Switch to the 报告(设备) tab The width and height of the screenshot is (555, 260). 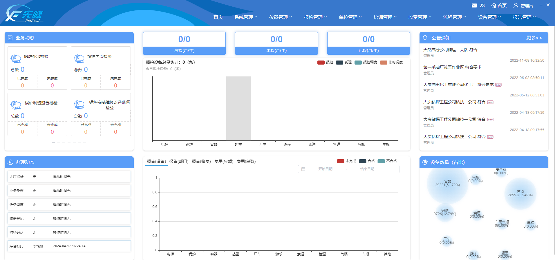156,161
